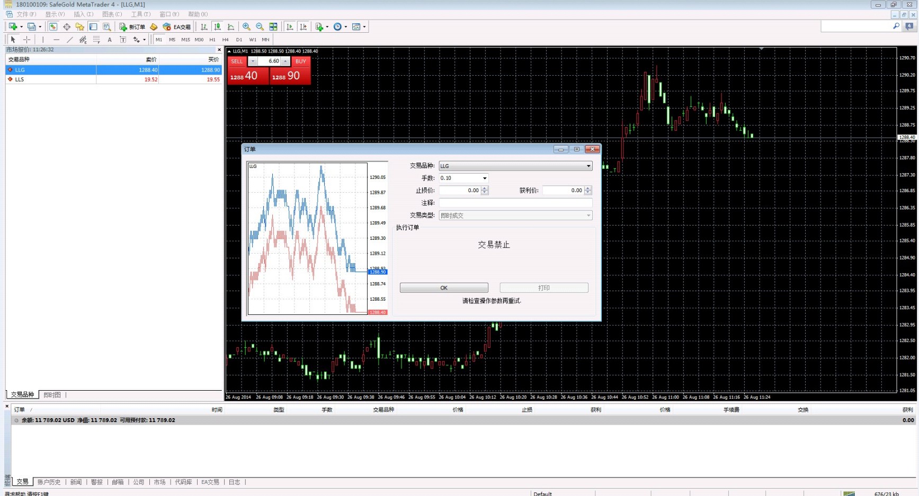This screenshot has height=496, width=919.
Task: Open the 文件 menu
Action: point(26,14)
